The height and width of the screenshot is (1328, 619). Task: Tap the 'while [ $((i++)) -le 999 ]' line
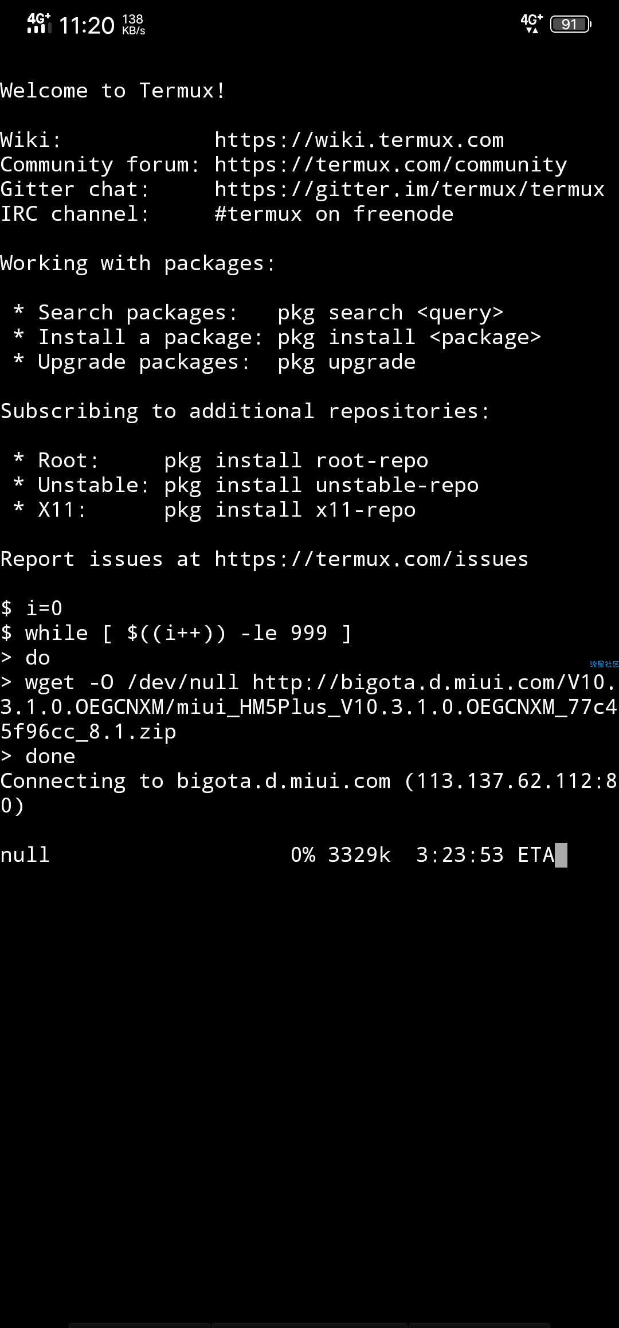click(188, 633)
